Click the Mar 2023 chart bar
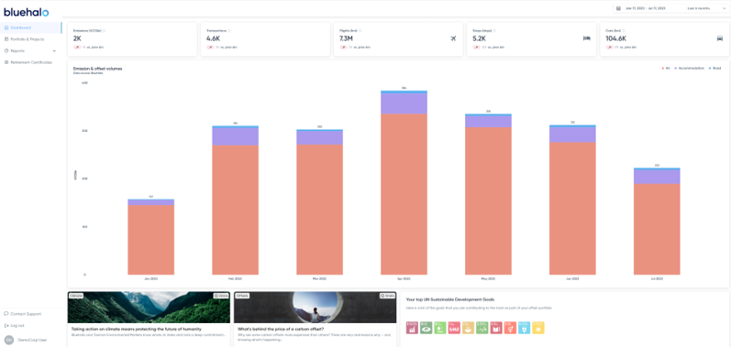731x347 pixels. click(x=319, y=201)
